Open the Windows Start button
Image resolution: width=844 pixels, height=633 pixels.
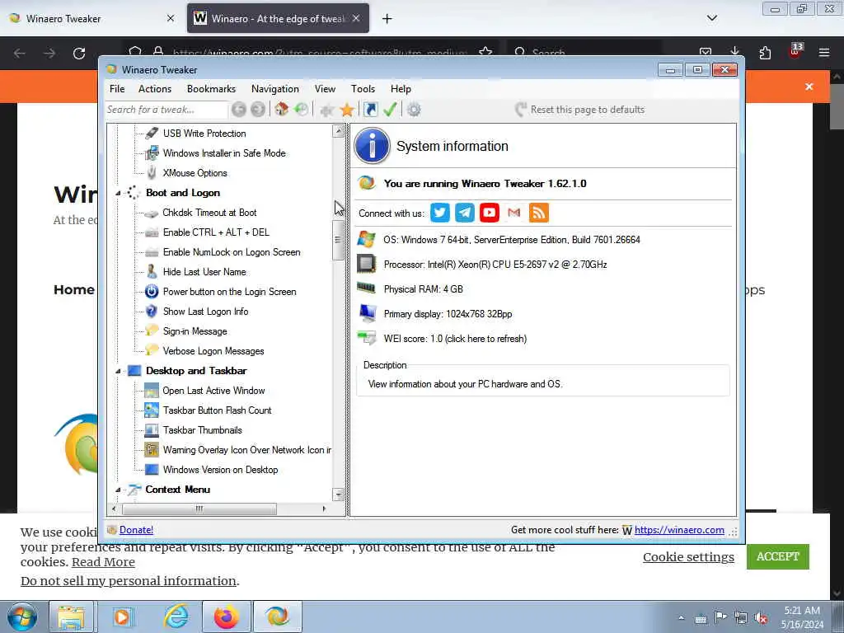22,617
